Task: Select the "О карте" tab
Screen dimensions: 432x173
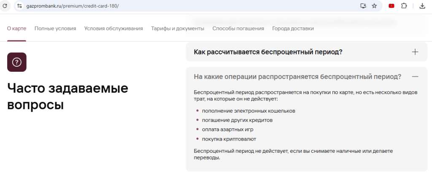Action: coord(16,28)
